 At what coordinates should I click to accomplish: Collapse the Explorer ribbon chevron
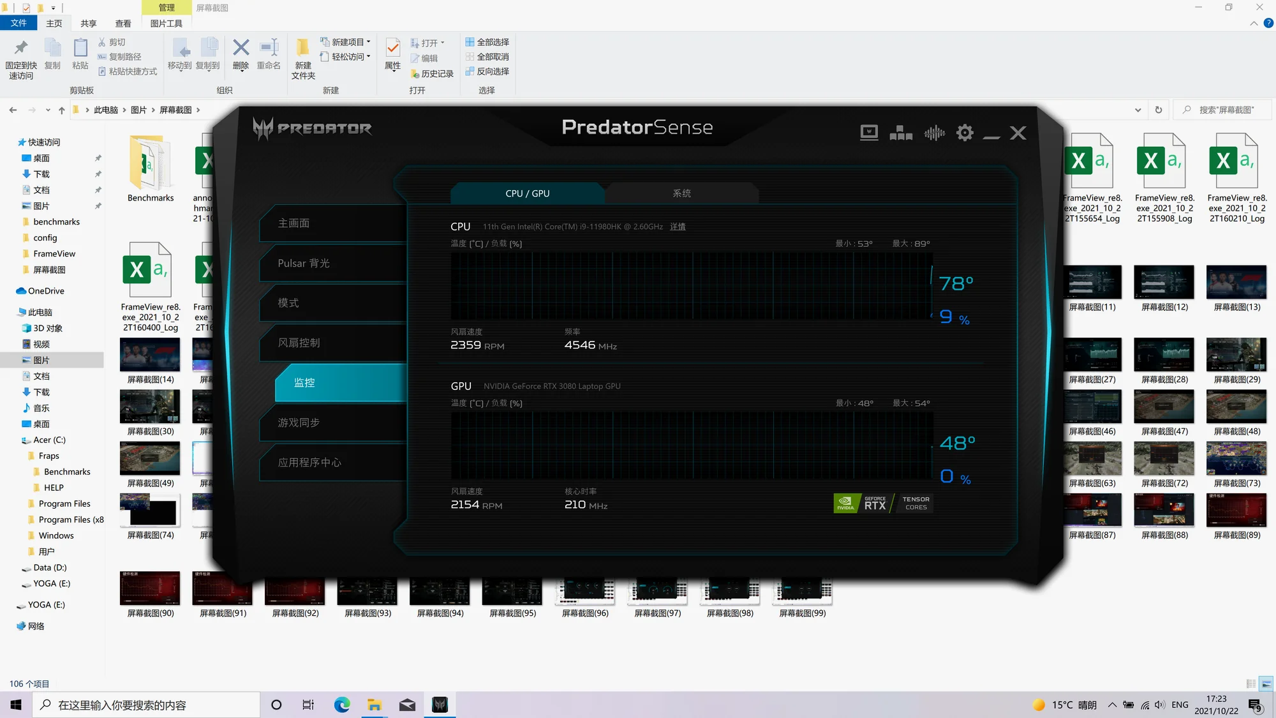pos(1254,23)
